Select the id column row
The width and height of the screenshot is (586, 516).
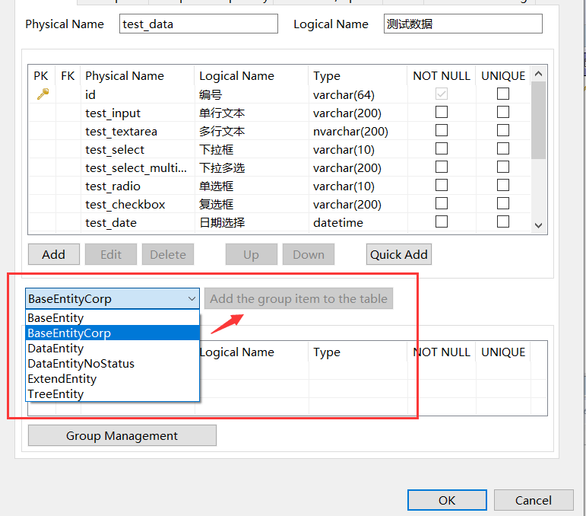pos(280,94)
